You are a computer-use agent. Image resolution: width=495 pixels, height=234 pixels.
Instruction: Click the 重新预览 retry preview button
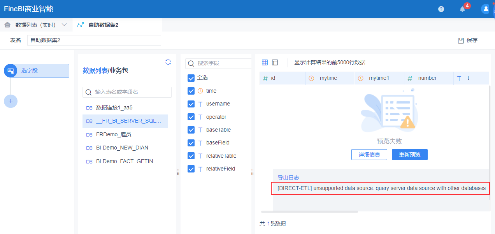pyautogui.click(x=410, y=155)
